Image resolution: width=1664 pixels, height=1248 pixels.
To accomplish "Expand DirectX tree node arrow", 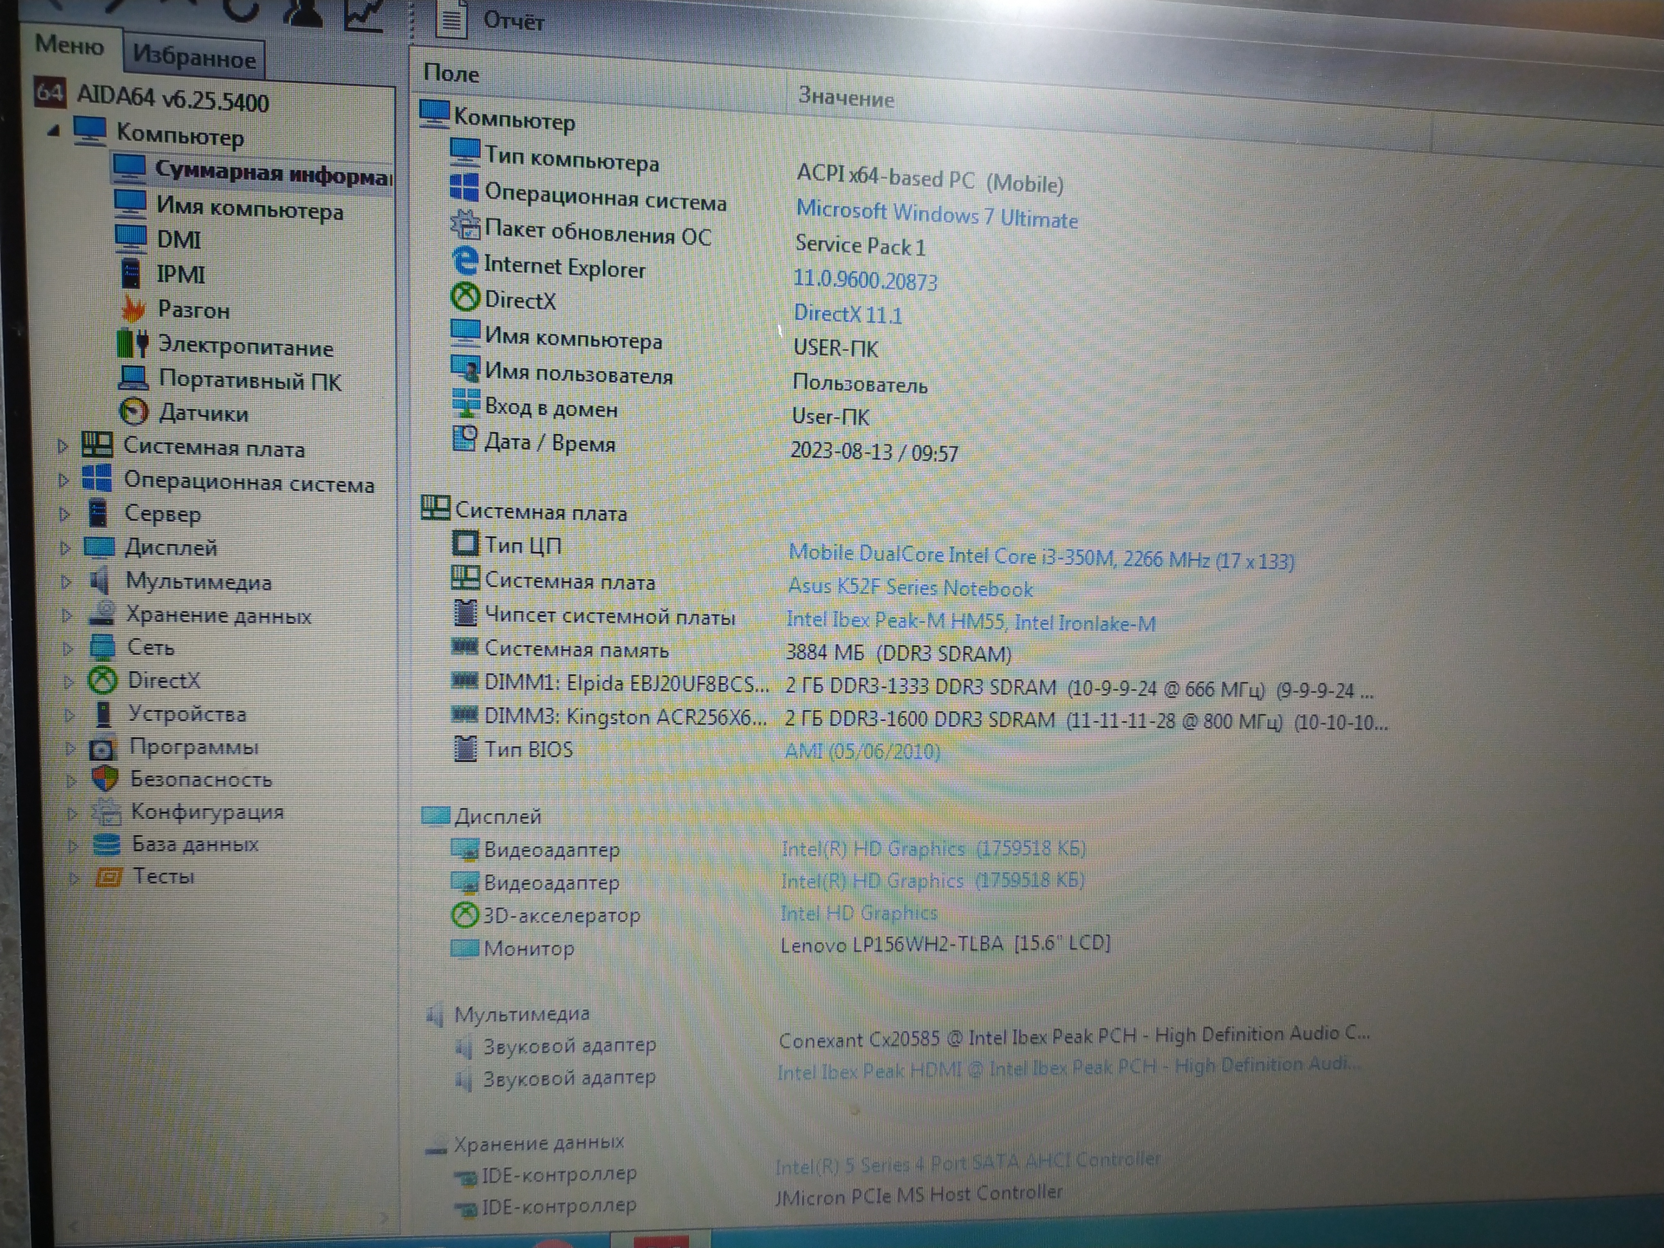I will pos(69,682).
